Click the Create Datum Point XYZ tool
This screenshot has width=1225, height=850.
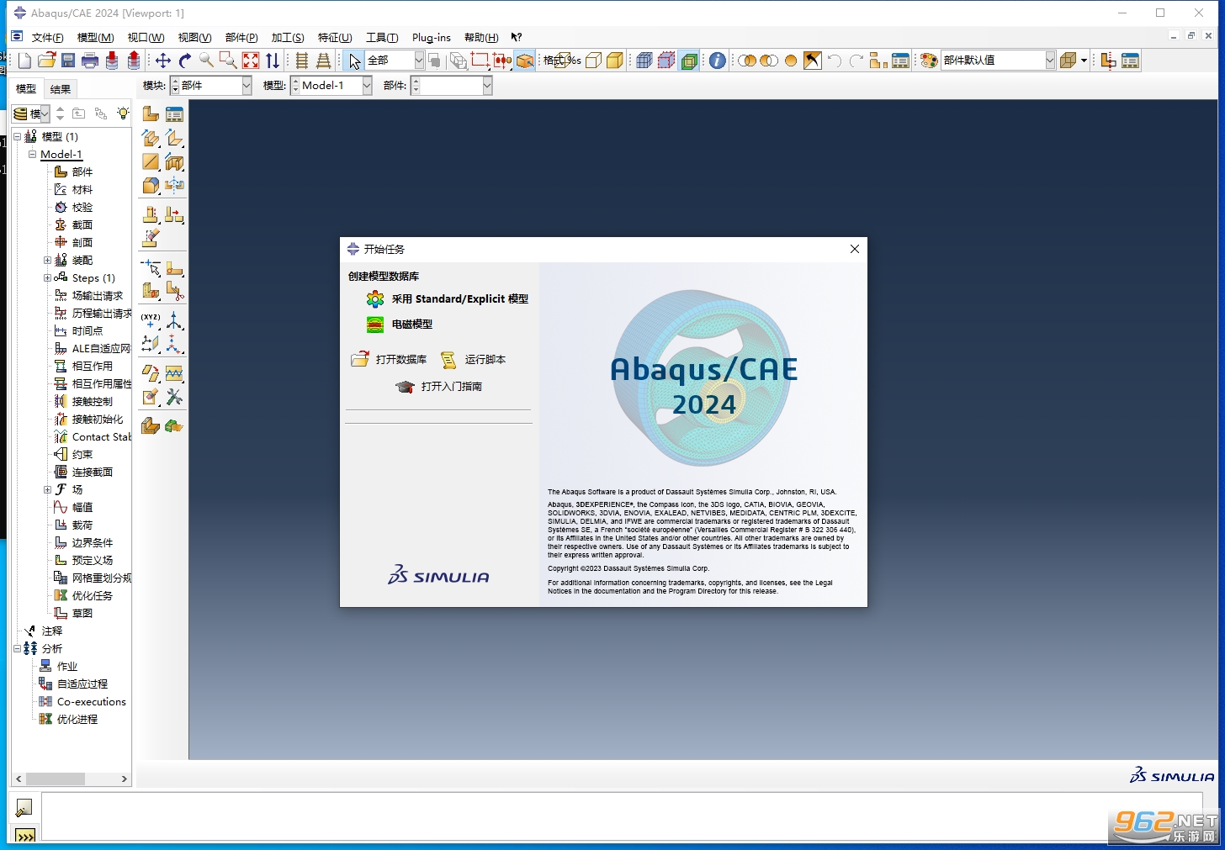click(151, 320)
